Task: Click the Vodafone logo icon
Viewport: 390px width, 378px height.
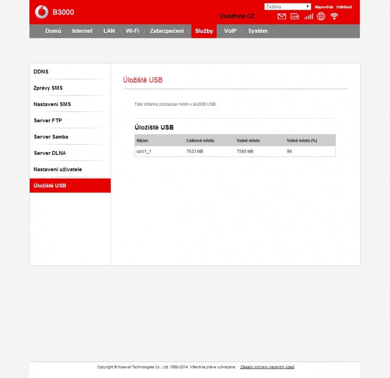Action: click(x=42, y=12)
